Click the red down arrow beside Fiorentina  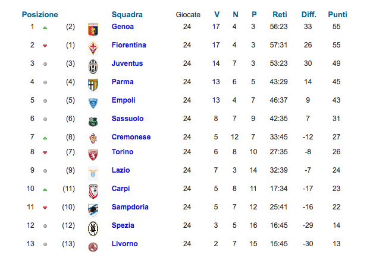[45, 46]
